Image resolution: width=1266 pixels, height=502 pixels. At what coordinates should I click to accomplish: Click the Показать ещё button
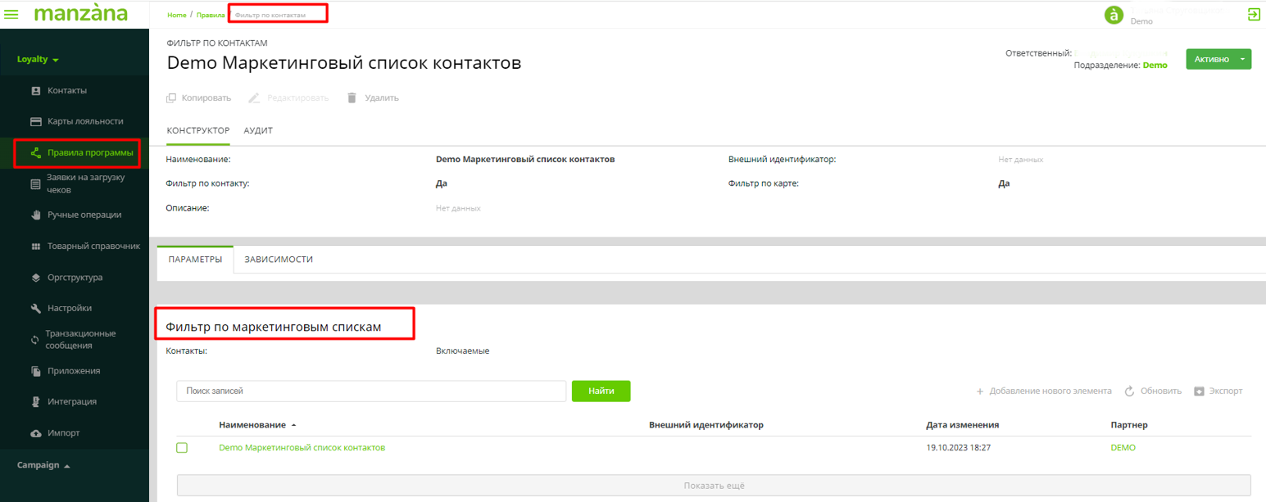(714, 486)
